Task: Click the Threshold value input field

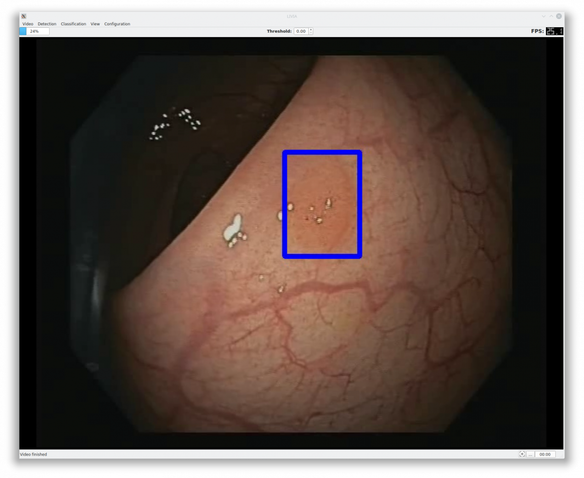Action: point(301,31)
